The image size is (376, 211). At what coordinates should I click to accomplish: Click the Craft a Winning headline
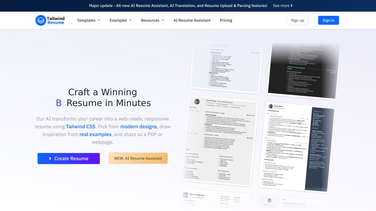[103, 92]
